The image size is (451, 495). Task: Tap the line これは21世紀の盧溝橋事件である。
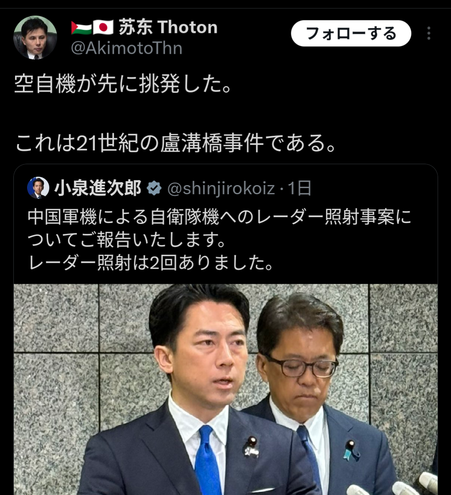(x=176, y=143)
